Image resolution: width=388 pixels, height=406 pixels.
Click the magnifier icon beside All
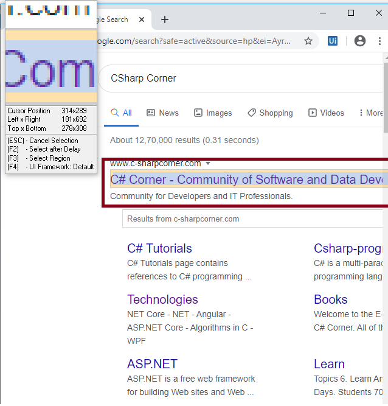114,113
